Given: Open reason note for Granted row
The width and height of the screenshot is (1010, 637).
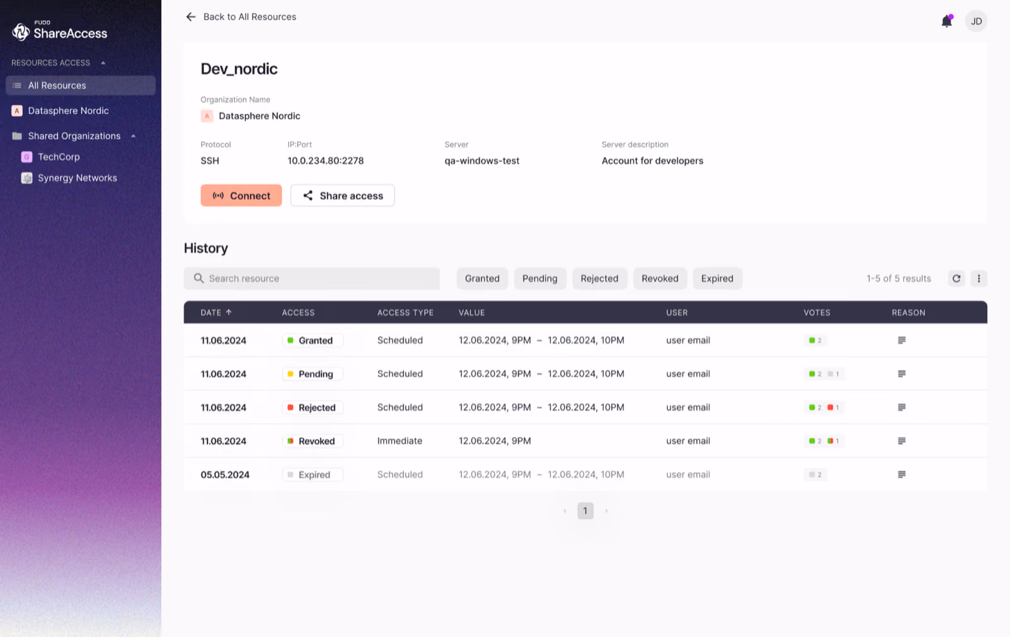Looking at the screenshot, I should (x=901, y=341).
